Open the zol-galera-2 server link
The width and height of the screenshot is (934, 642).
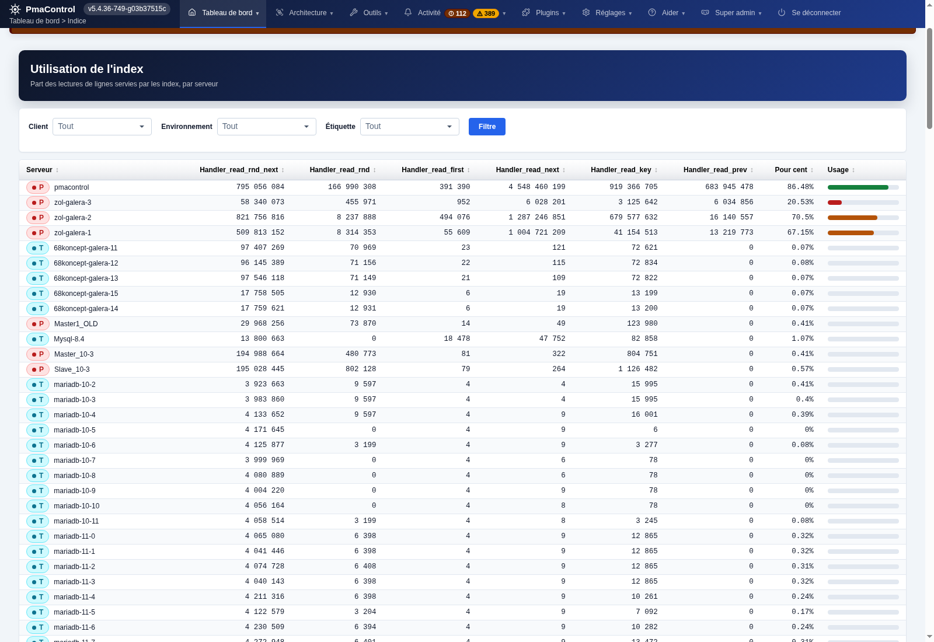(72, 218)
